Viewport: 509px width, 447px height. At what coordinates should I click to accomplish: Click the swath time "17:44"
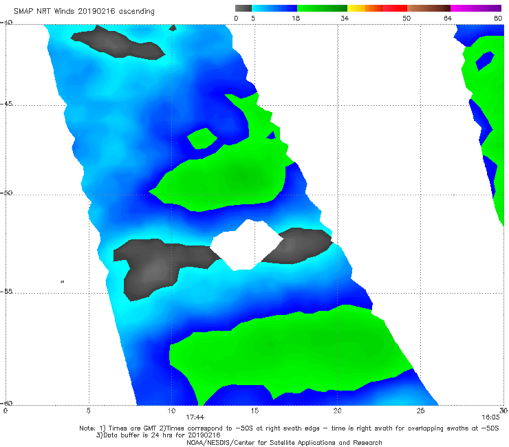[195, 417]
